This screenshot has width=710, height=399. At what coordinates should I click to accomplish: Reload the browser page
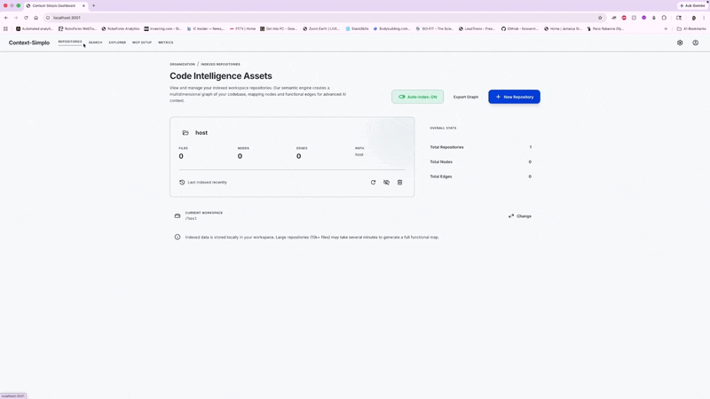point(26,18)
